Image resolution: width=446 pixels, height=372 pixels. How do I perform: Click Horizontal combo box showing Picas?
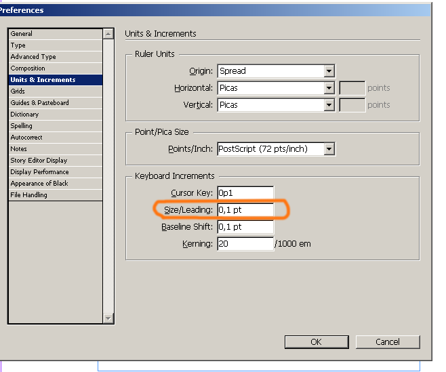point(276,88)
